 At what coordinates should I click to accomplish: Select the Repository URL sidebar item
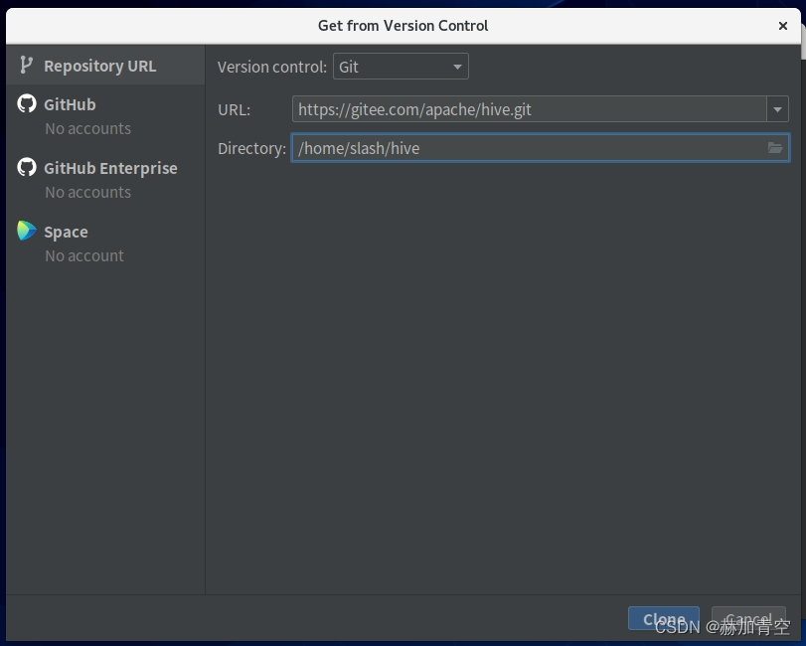[x=105, y=66]
